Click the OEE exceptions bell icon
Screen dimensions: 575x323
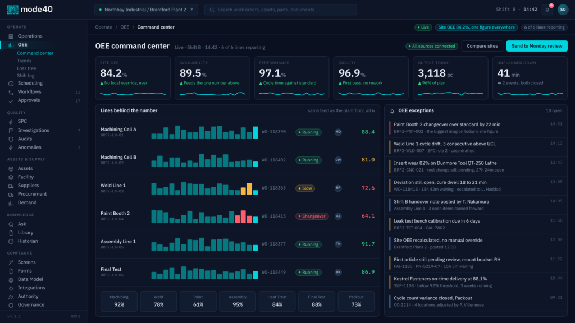point(392,111)
